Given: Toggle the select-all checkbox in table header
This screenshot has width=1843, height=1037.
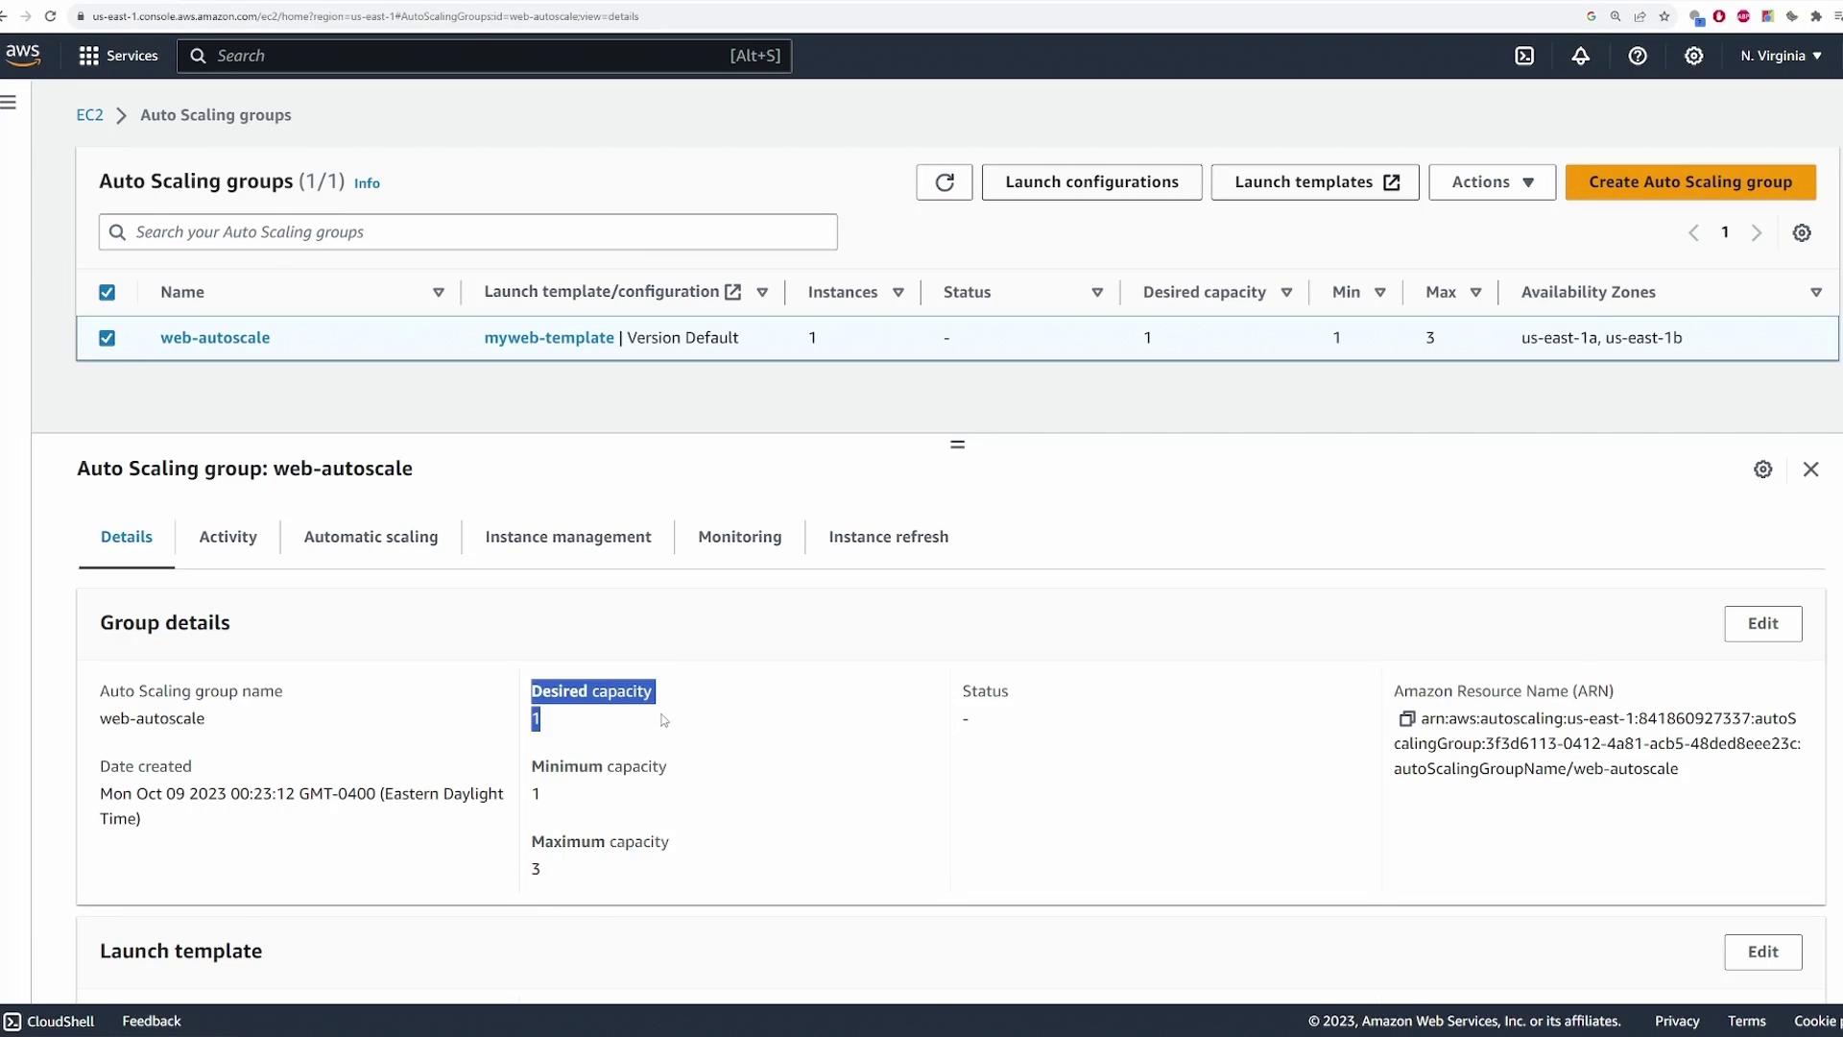Looking at the screenshot, I should click(108, 293).
